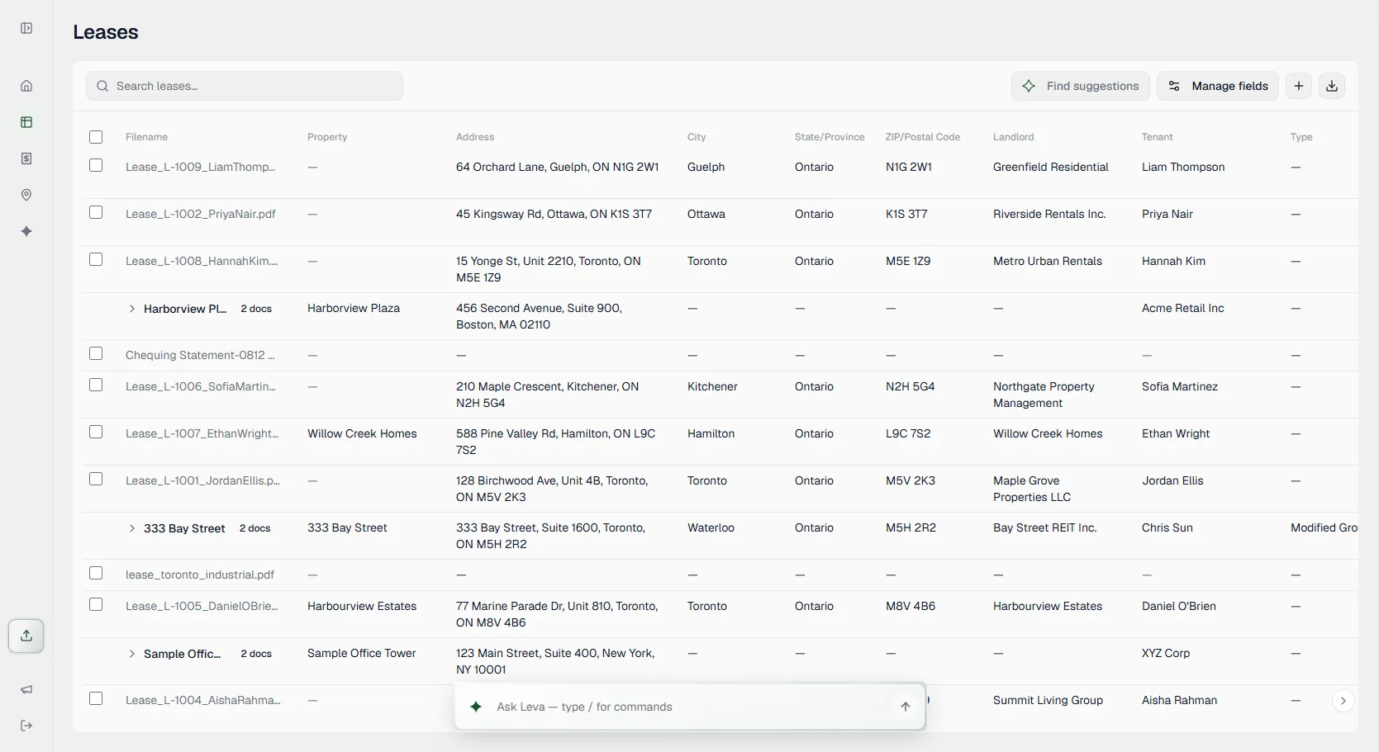Expand the Harborview Pl... group row
The height and width of the screenshot is (752, 1379).
[x=132, y=309]
